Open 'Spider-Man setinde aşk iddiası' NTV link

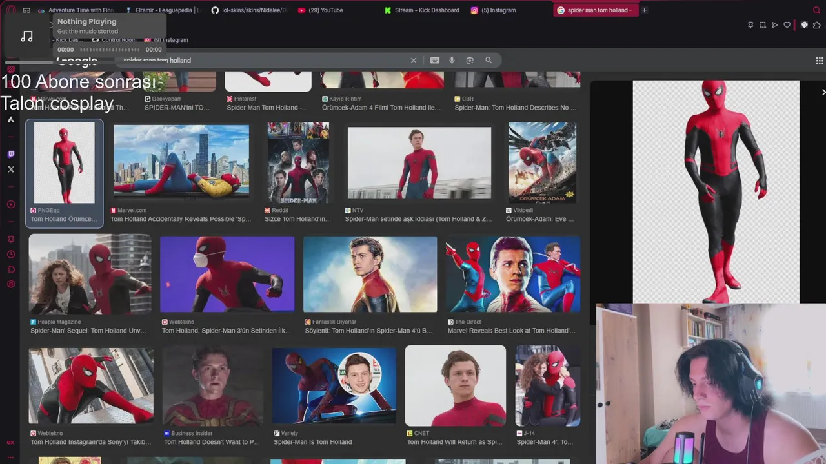pyautogui.click(x=418, y=219)
